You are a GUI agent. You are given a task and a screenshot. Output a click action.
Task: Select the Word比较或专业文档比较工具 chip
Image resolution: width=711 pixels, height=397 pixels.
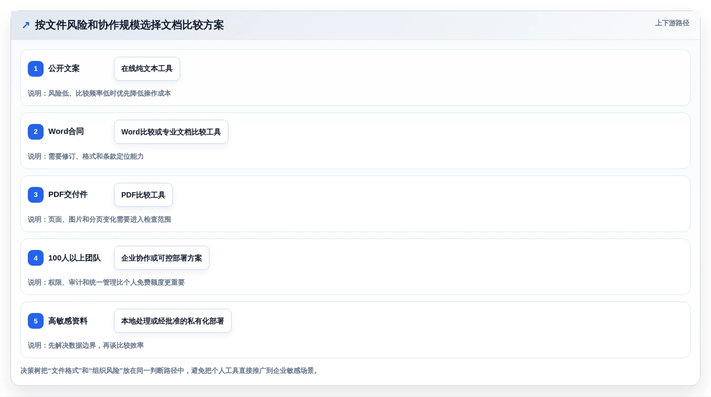(171, 132)
